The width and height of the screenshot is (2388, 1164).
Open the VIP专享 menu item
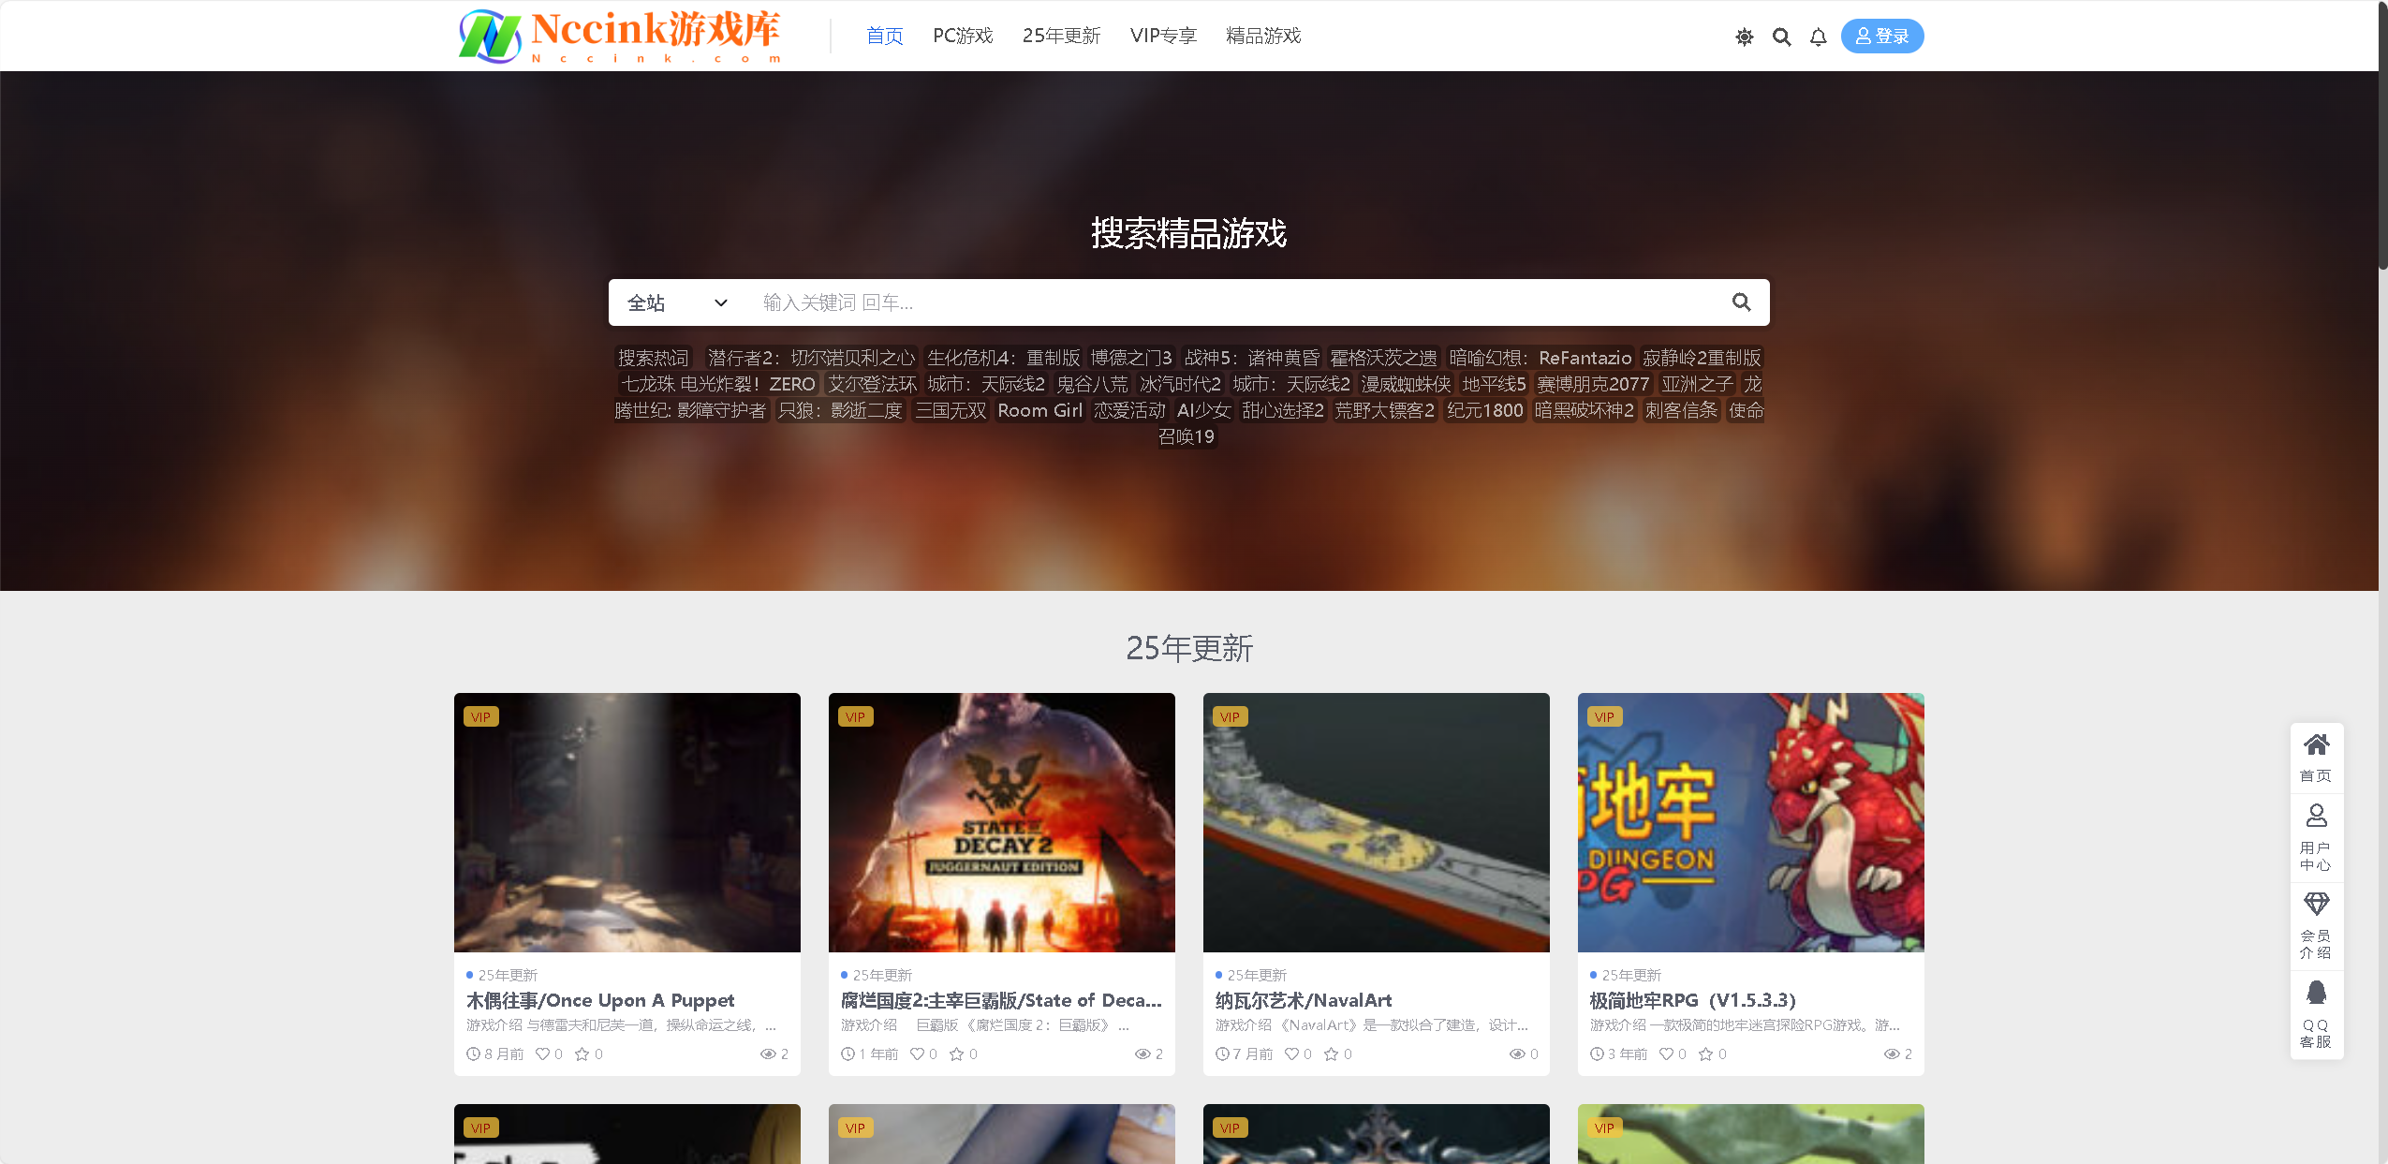(x=1162, y=36)
